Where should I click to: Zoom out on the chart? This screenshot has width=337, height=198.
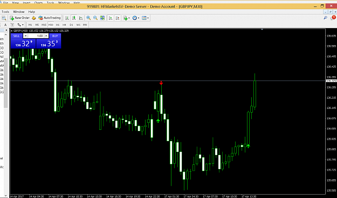(95, 18)
